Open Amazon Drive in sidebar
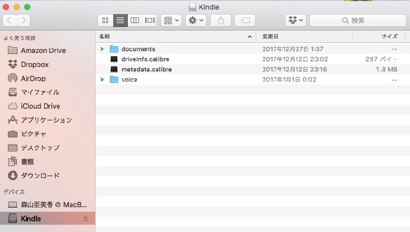 click(x=47, y=51)
